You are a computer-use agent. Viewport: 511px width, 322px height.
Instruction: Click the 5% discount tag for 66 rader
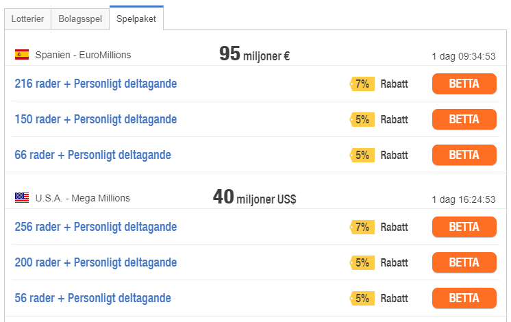point(362,155)
